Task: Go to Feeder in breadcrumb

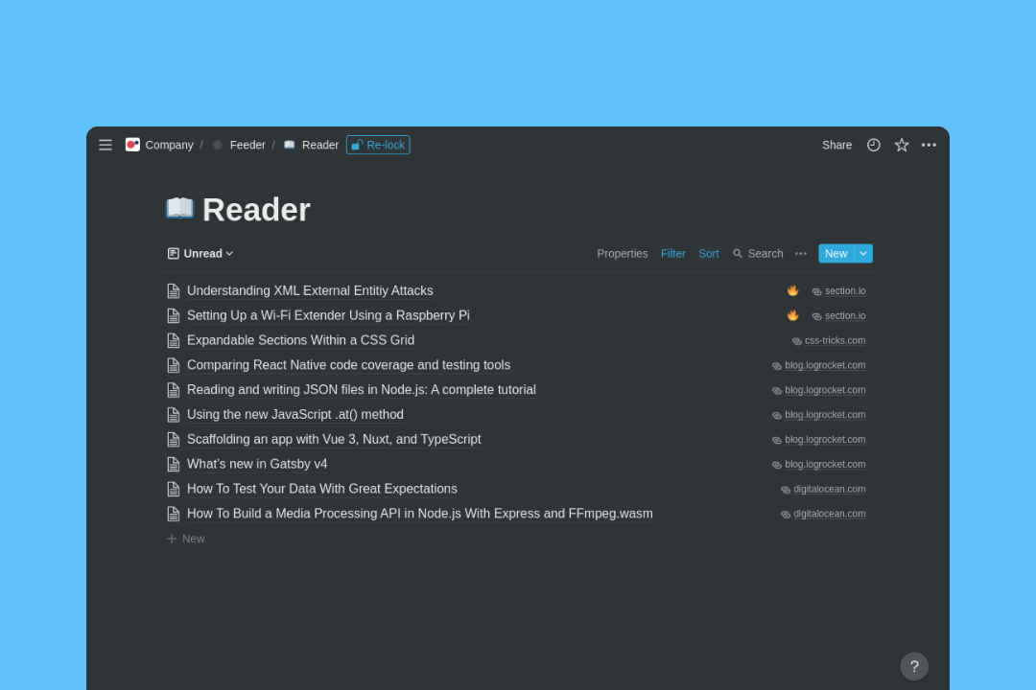Action: [247, 145]
